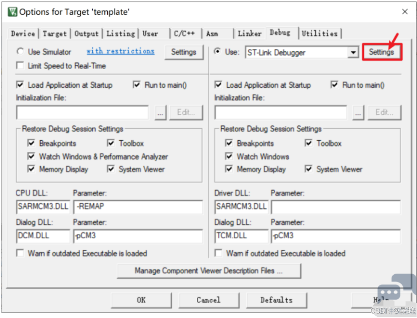Enable Limit Speed to Real-Time
This screenshot has height=318, width=417.
pyautogui.click(x=20, y=66)
